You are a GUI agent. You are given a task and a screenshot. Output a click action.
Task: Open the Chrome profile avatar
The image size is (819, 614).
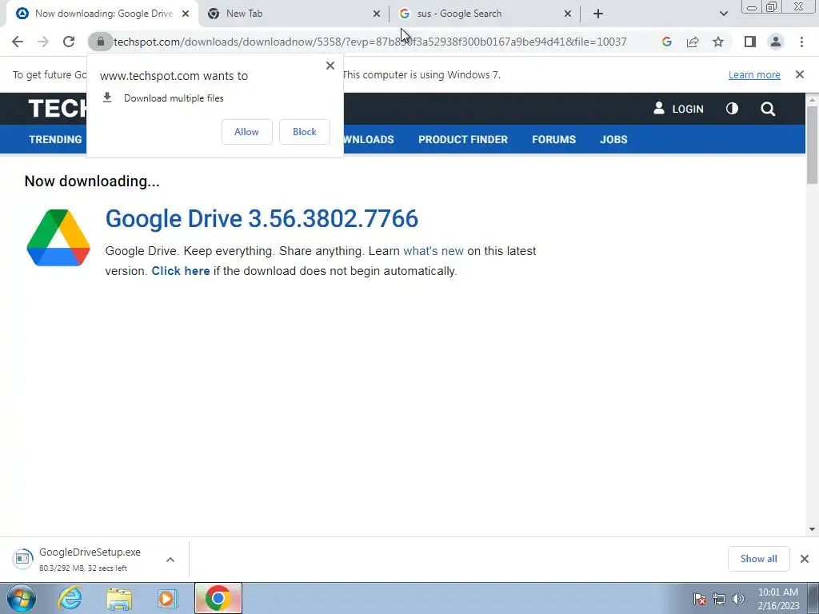coord(776,42)
